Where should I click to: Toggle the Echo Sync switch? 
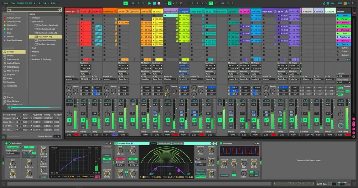coord(133,159)
